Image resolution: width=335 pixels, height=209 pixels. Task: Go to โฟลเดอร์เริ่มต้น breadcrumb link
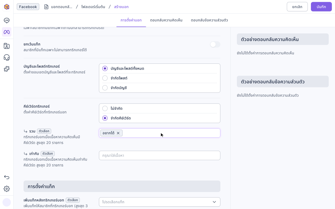tap(93, 7)
